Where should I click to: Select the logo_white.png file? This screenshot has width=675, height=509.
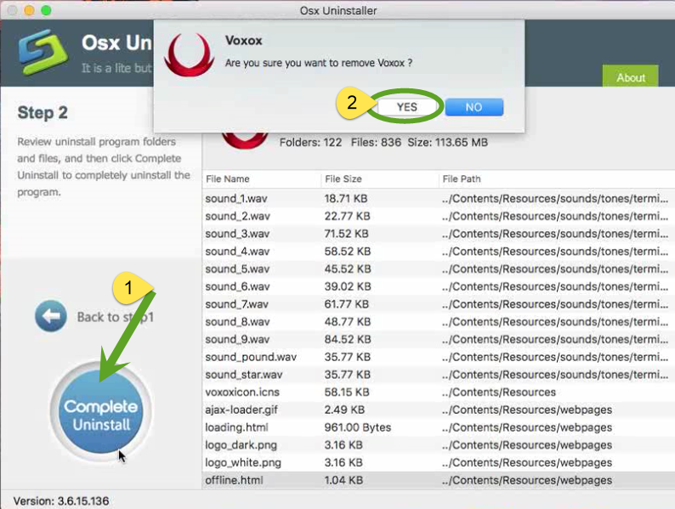coord(438,463)
